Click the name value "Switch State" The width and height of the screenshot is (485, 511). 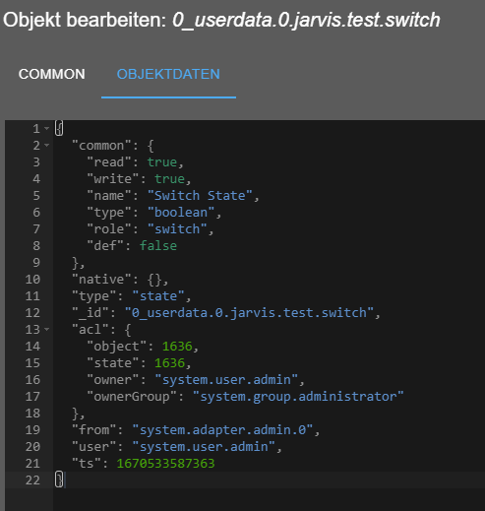tap(200, 196)
